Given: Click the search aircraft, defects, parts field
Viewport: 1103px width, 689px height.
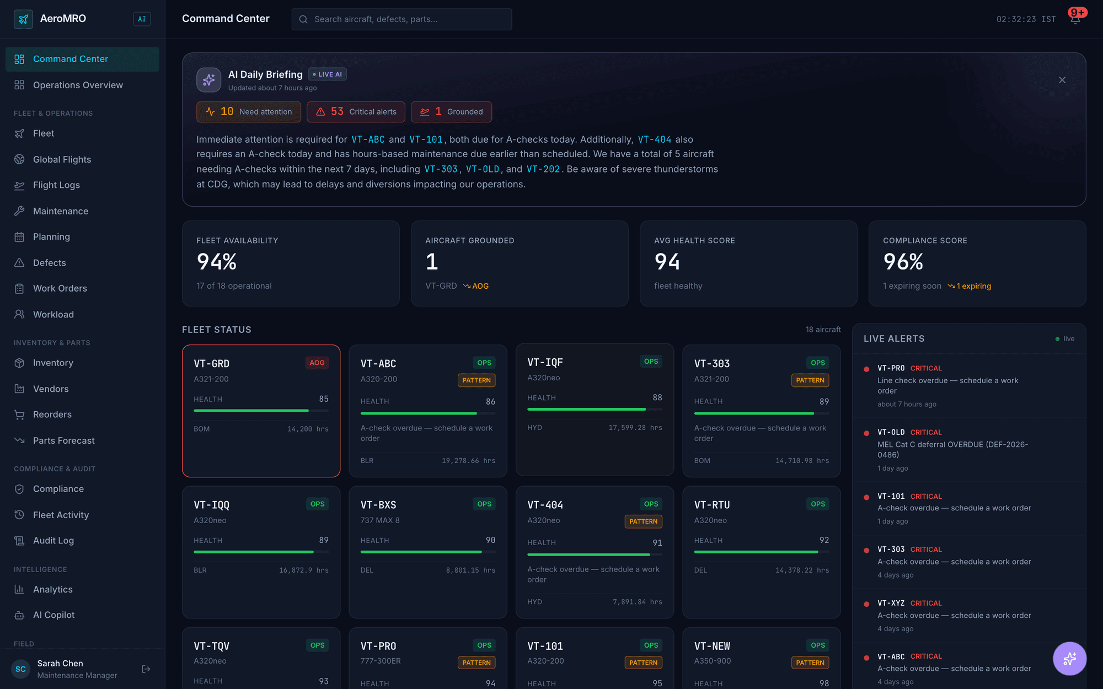Looking at the screenshot, I should (x=401, y=19).
